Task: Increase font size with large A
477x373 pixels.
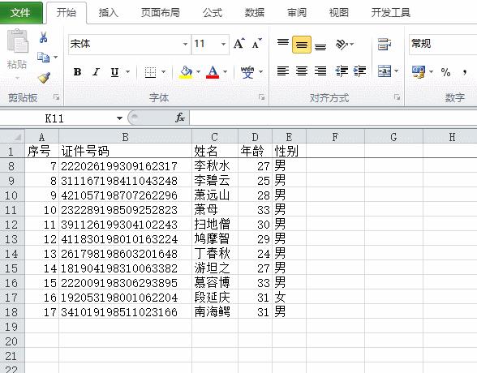Action: [239, 44]
